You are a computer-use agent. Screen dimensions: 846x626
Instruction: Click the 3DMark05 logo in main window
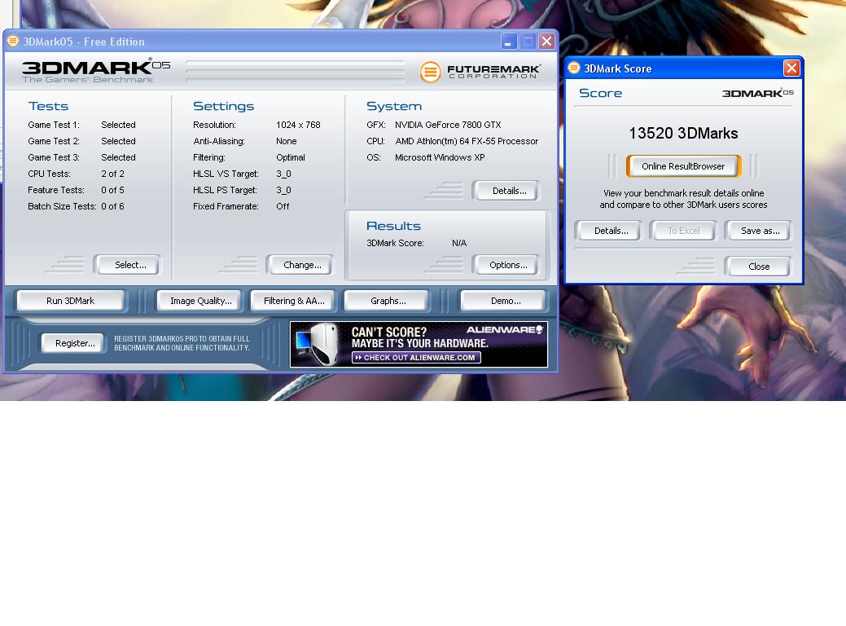96,71
